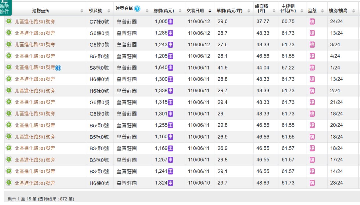Open the 北區進化路501號旁 address link in the 1,241 row
This screenshot has height=205, width=360.
[x=35, y=171]
